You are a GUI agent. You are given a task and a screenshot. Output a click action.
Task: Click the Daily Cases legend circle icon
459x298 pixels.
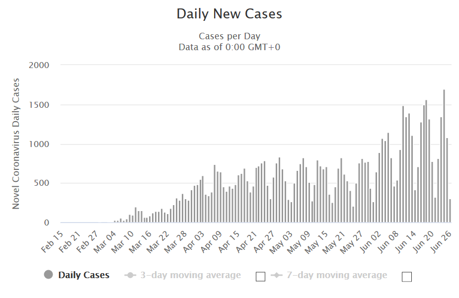coord(48,275)
